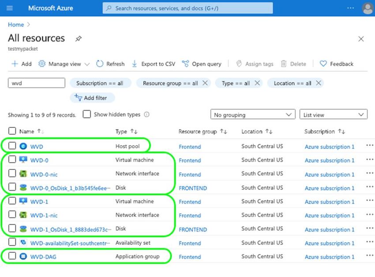375x277 pixels.
Task: Click the name filter field containing wvd
Action: pos(36,82)
